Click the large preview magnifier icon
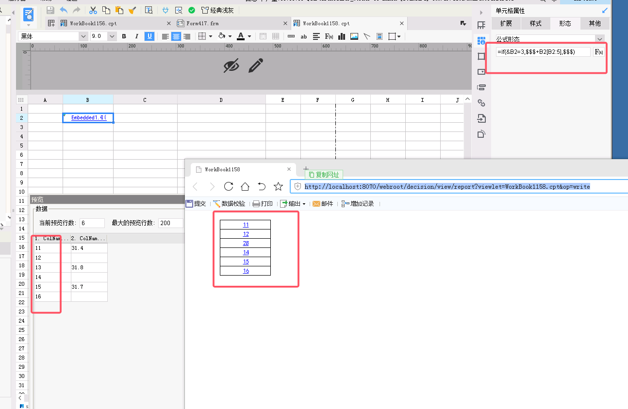Screen dimensions: 628x409 pyautogui.click(x=29, y=15)
